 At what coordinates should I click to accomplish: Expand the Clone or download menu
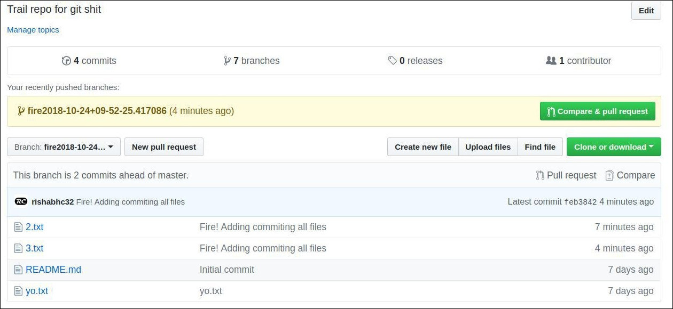[x=614, y=147]
